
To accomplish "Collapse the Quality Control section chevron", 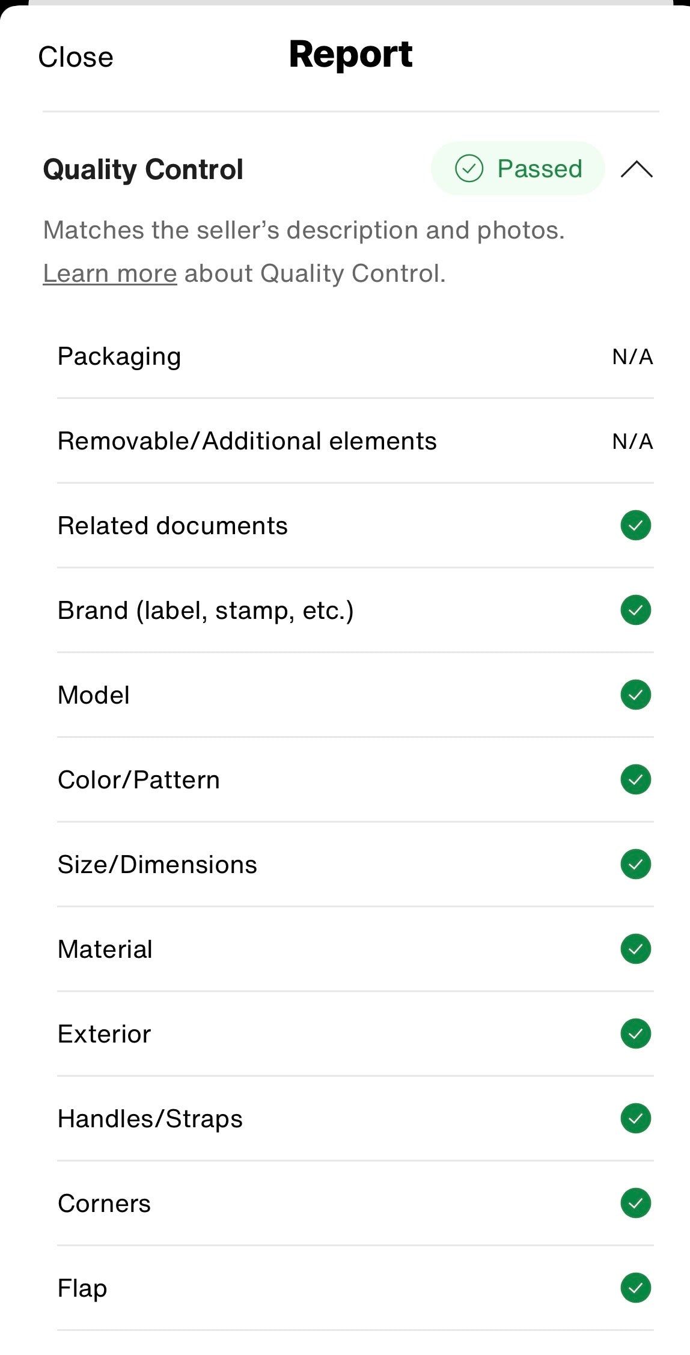I will pyautogui.click(x=637, y=169).
